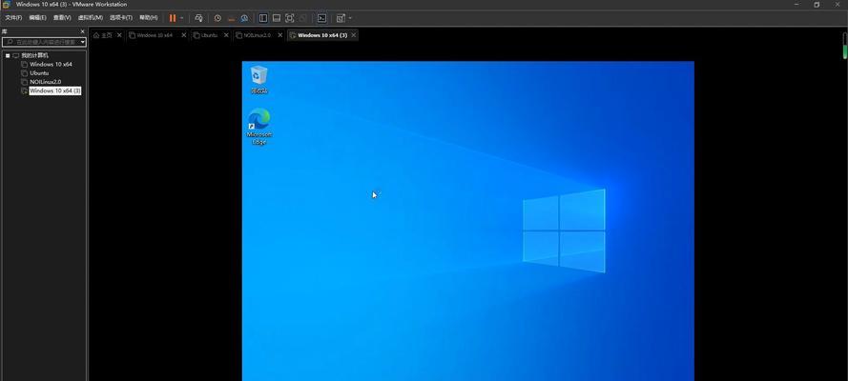Enter full screen mode via toolbar icon
Screen dimensions: 848x381
[290, 18]
